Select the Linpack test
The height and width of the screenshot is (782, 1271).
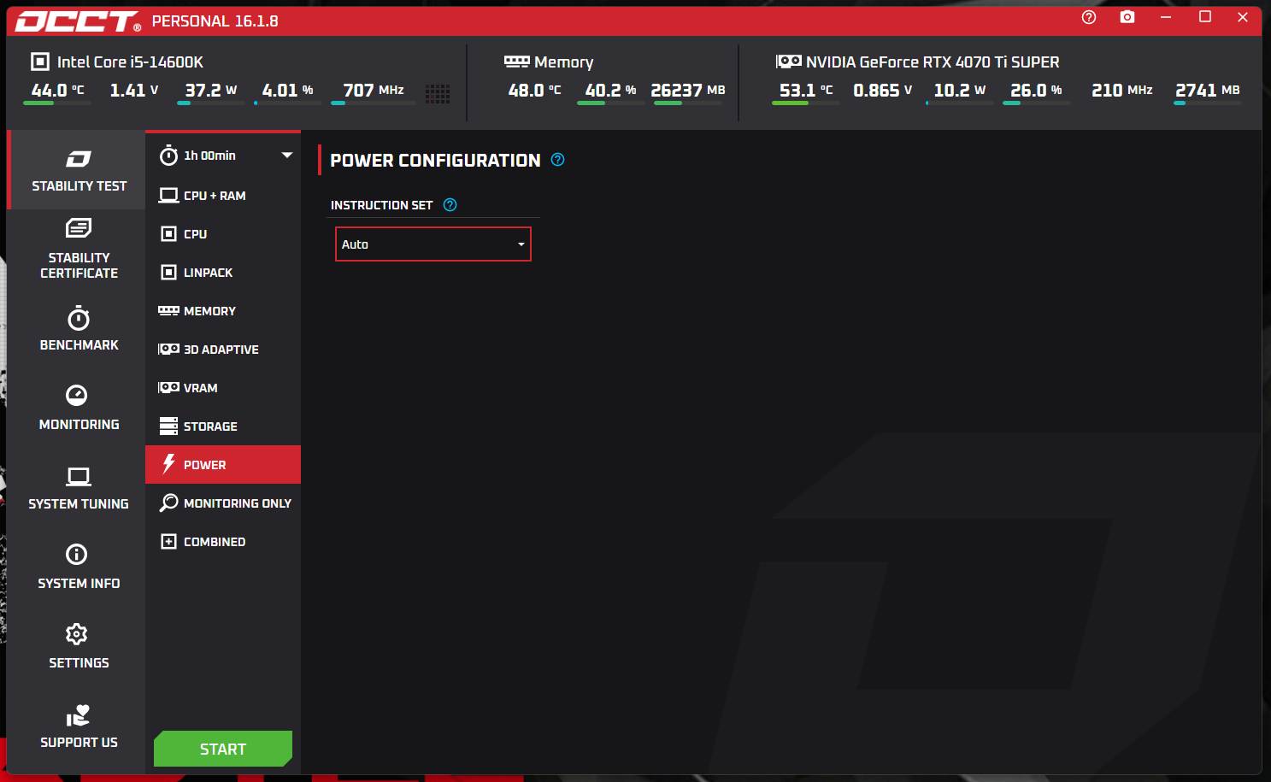click(x=223, y=273)
